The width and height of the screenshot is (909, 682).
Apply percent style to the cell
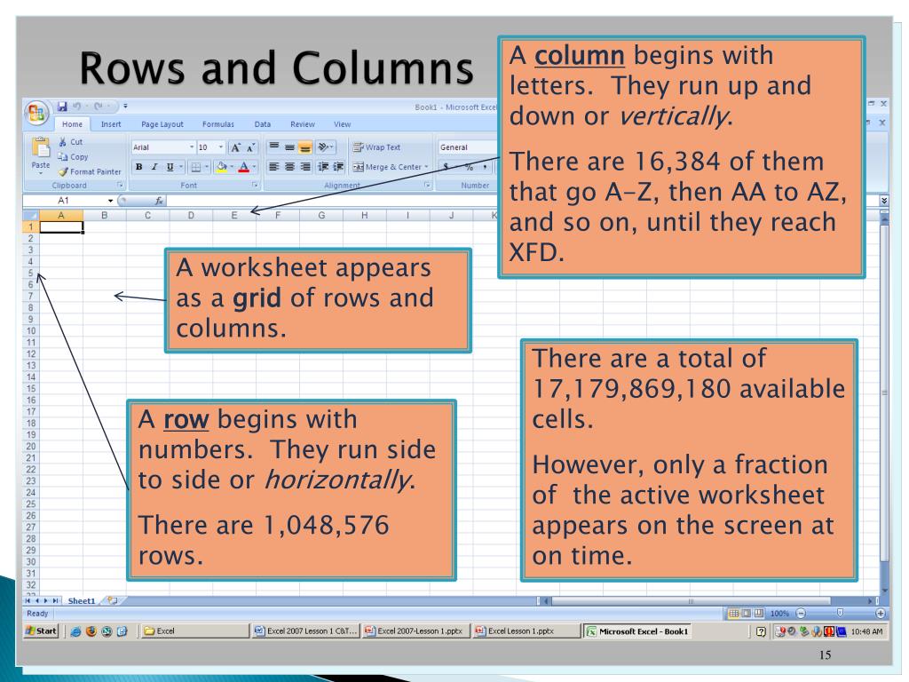pyautogui.click(x=469, y=167)
